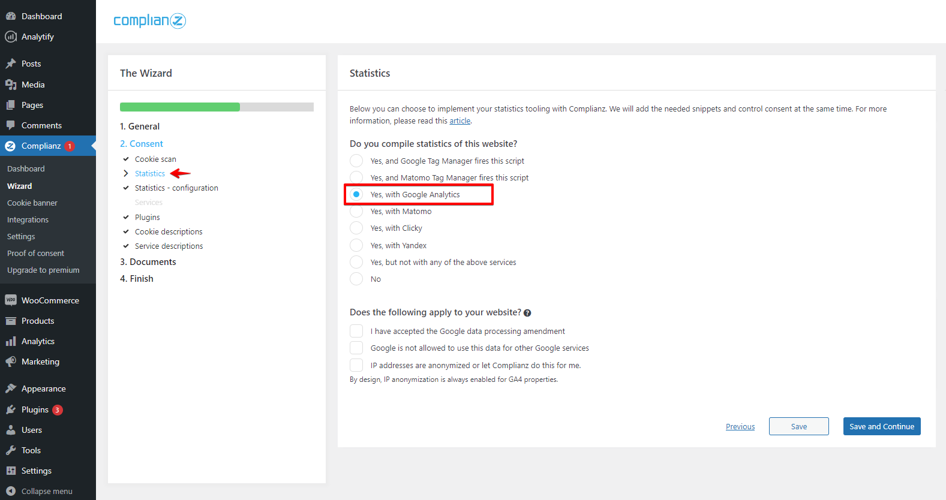Click the WooCommerce icon
This screenshot has height=500, width=946.
click(x=11, y=300)
